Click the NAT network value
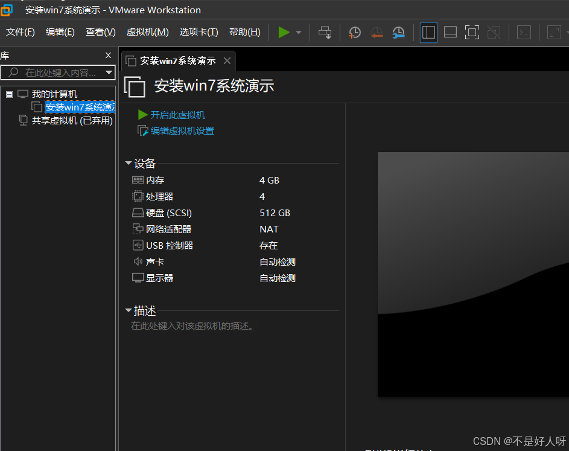This screenshot has width=569, height=451. click(269, 229)
